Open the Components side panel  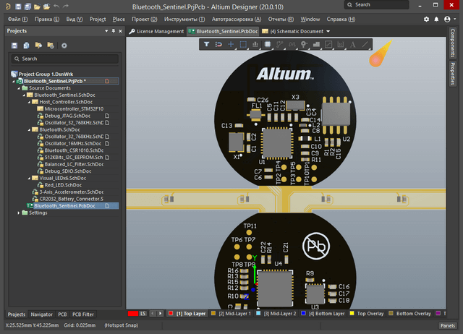coord(453,45)
